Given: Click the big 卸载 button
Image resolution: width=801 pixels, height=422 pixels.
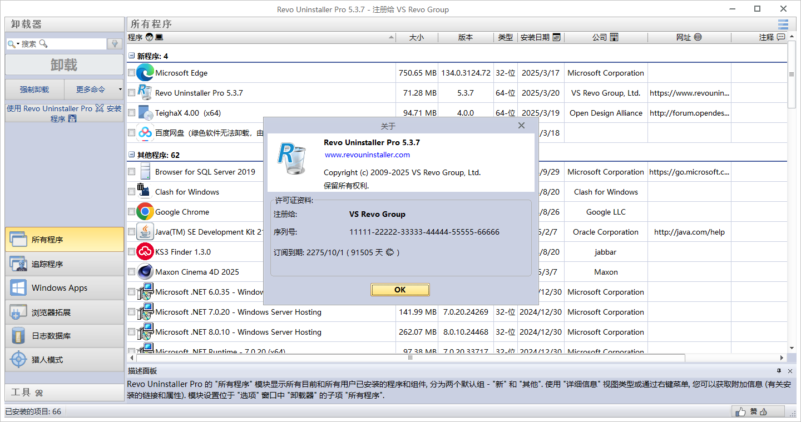Looking at the screenshot, I should coord(65,64).
